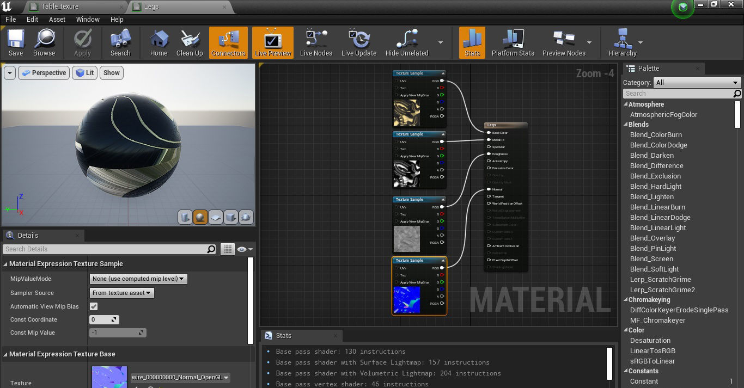Screen dimensions: 744x388
Task: Open Sampler Source dropdown
Action: (x=122, y=293)
